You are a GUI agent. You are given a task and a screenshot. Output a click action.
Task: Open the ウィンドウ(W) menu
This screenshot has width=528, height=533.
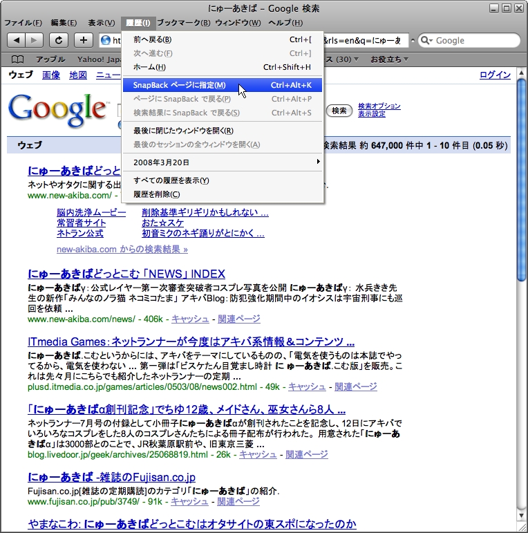[238, 23]
